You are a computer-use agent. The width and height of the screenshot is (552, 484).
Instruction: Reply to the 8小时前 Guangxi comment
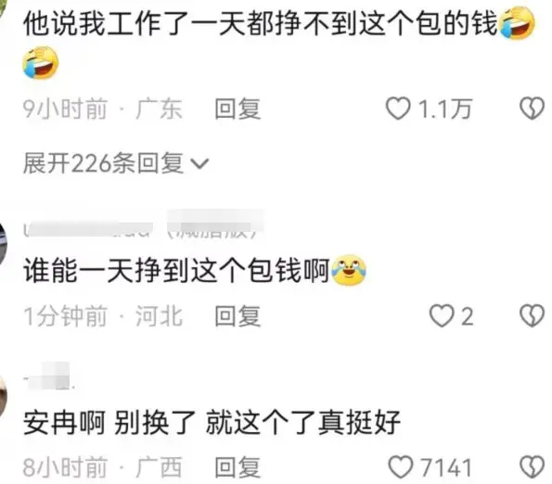(238, 467)
